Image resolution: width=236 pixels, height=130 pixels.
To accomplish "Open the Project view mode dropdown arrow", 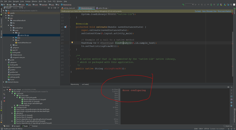I will click(x=25, y=8).
